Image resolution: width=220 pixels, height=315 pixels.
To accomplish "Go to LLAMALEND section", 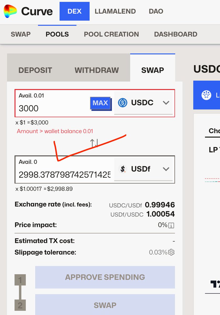I will click(x=115, y=11).
